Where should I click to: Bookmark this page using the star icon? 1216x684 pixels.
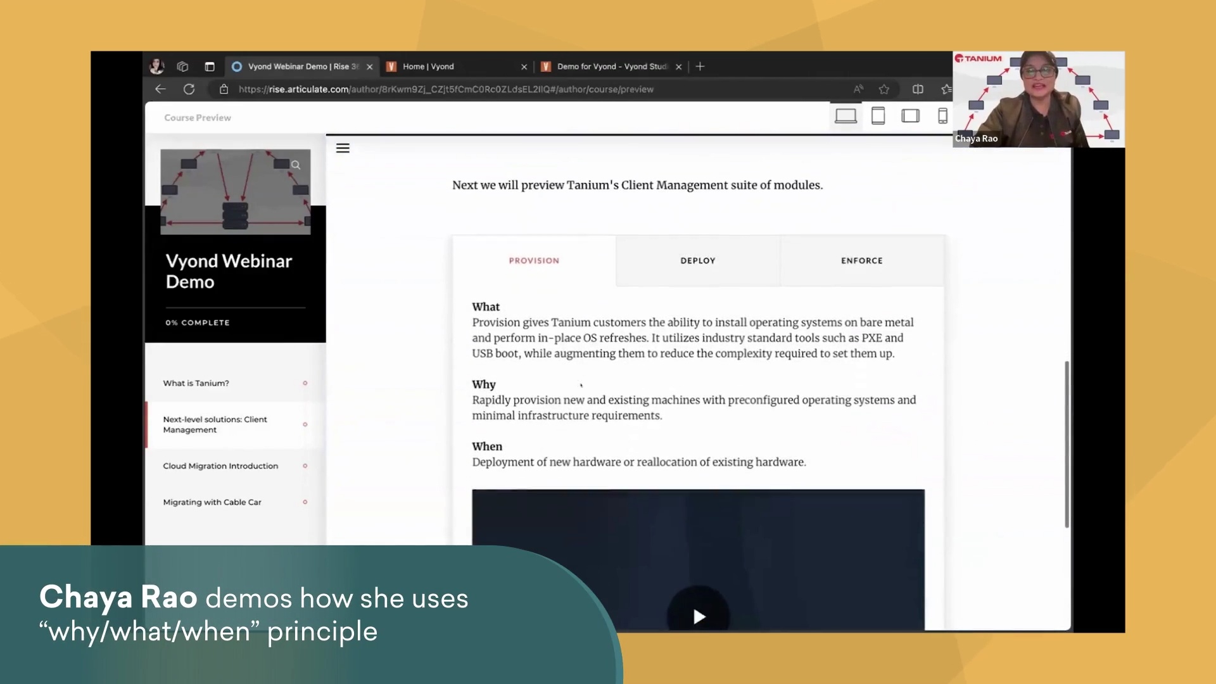coord(884,89)
